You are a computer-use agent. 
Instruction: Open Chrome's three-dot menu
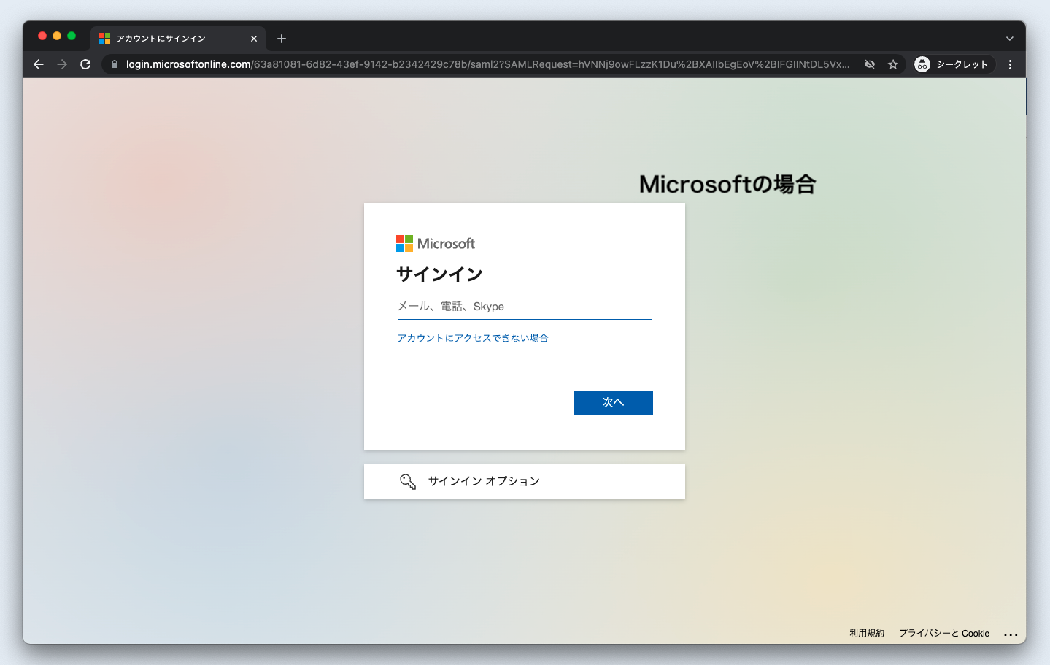pos(1010,64)
